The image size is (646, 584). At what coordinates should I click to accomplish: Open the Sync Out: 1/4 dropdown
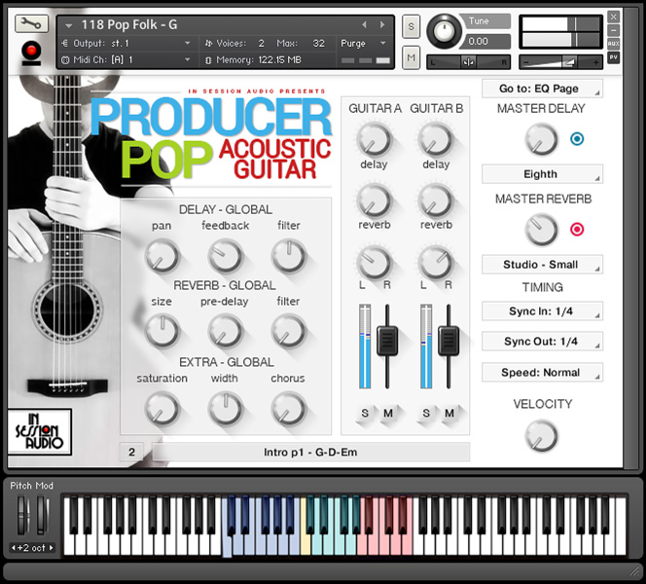pos(542,342)
